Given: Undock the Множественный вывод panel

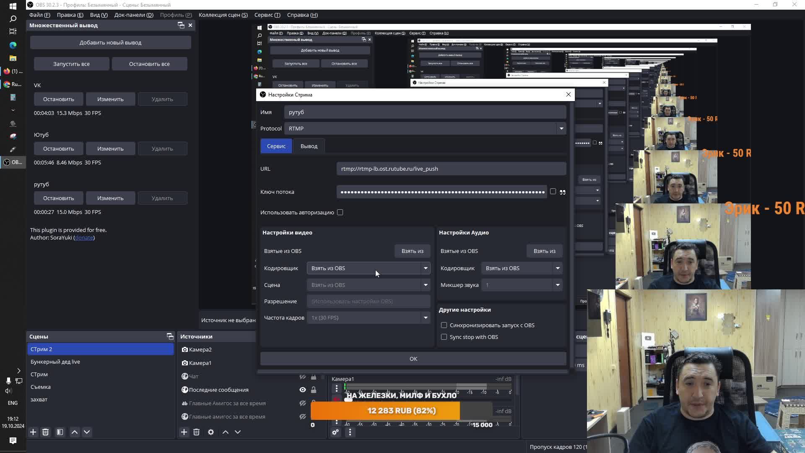Looking at the screenshot, I should coord(181,25).
